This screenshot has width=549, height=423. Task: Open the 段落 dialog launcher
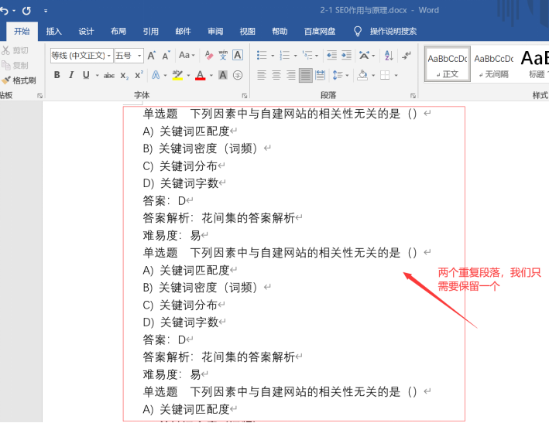(x=413, y=95)
